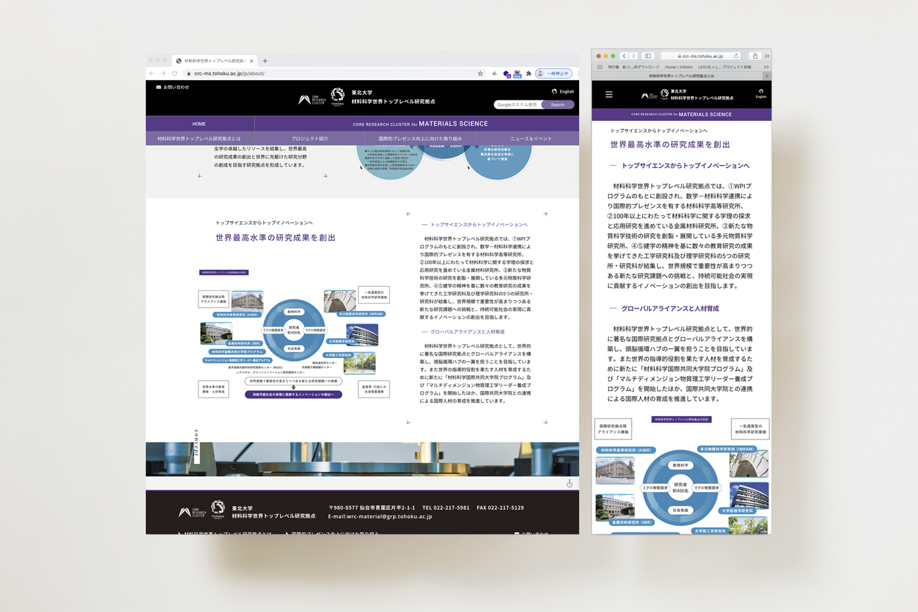Open the 材料科学世界トップレベル研究拠点とは menu
This screenshot has width=918, height=612.
tap(199, 139)
